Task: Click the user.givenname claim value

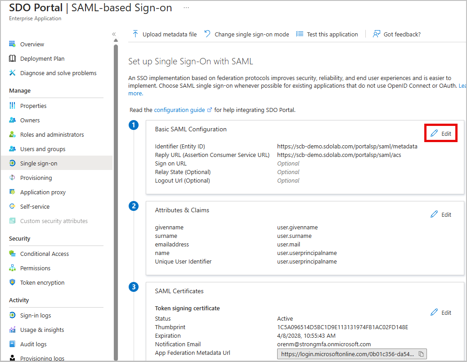Action: (297, 227)
